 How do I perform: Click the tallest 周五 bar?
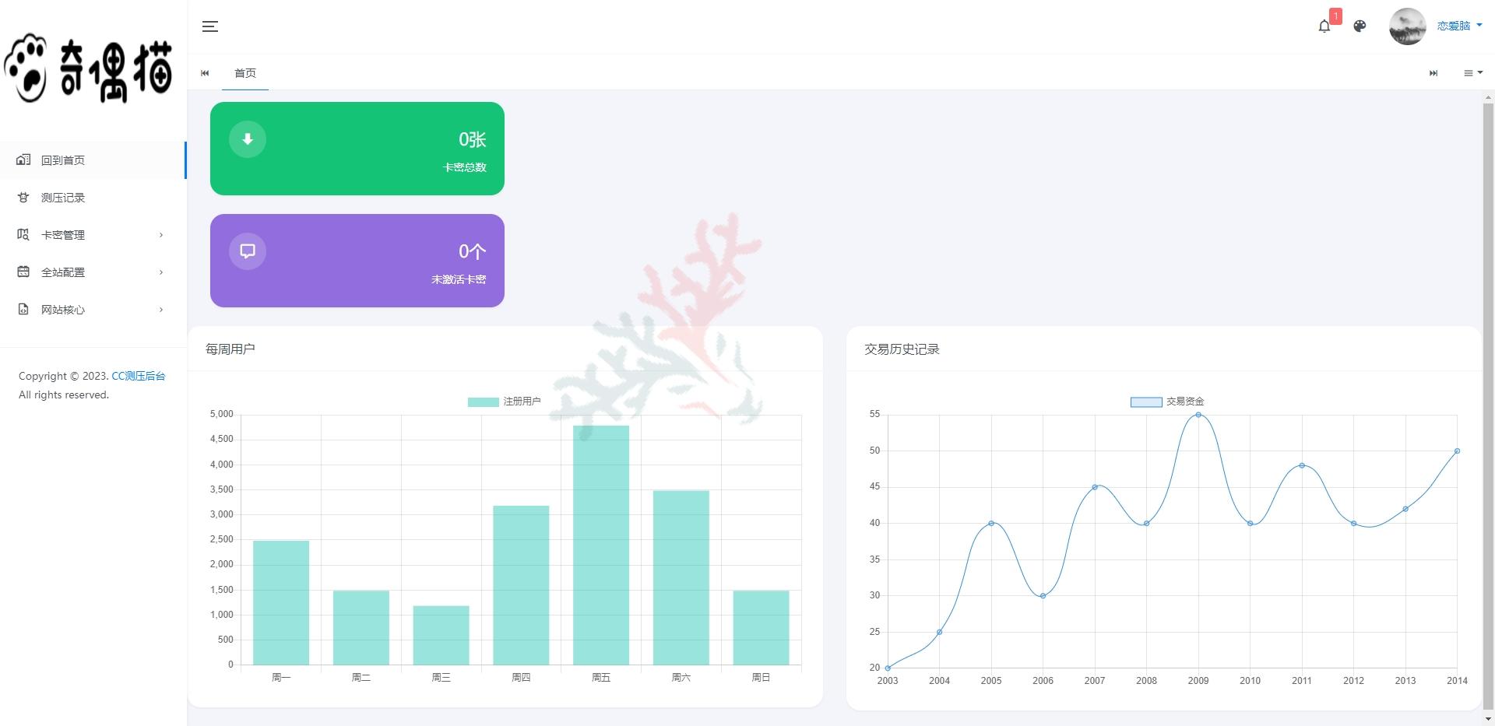pos(601,545)
